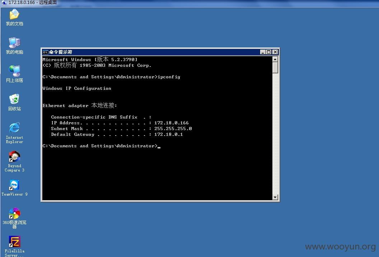Click the last command prompt input line

pyautogui.click(x=101, y=146)
